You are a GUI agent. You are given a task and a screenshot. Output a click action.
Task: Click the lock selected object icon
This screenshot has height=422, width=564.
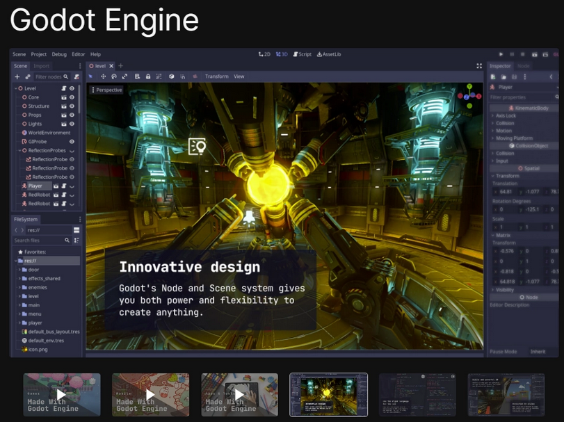[148, 76]
